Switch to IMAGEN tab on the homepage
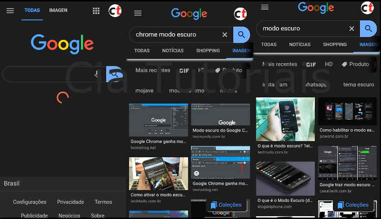381x219 pixels. [58, 10]
